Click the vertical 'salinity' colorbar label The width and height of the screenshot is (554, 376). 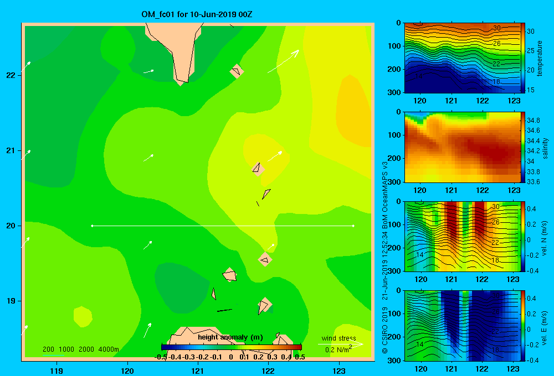(x=545, y=148)
